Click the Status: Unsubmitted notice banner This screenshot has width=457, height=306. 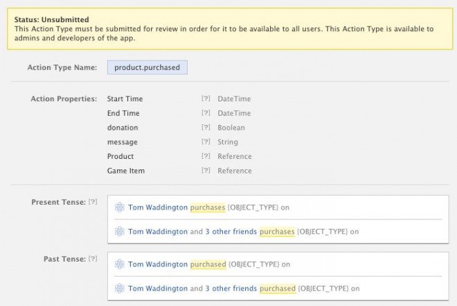point(230,28)
